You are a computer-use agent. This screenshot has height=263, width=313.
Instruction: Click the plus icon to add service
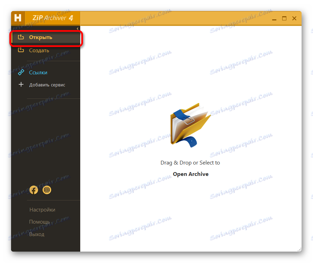click(21, 85)
